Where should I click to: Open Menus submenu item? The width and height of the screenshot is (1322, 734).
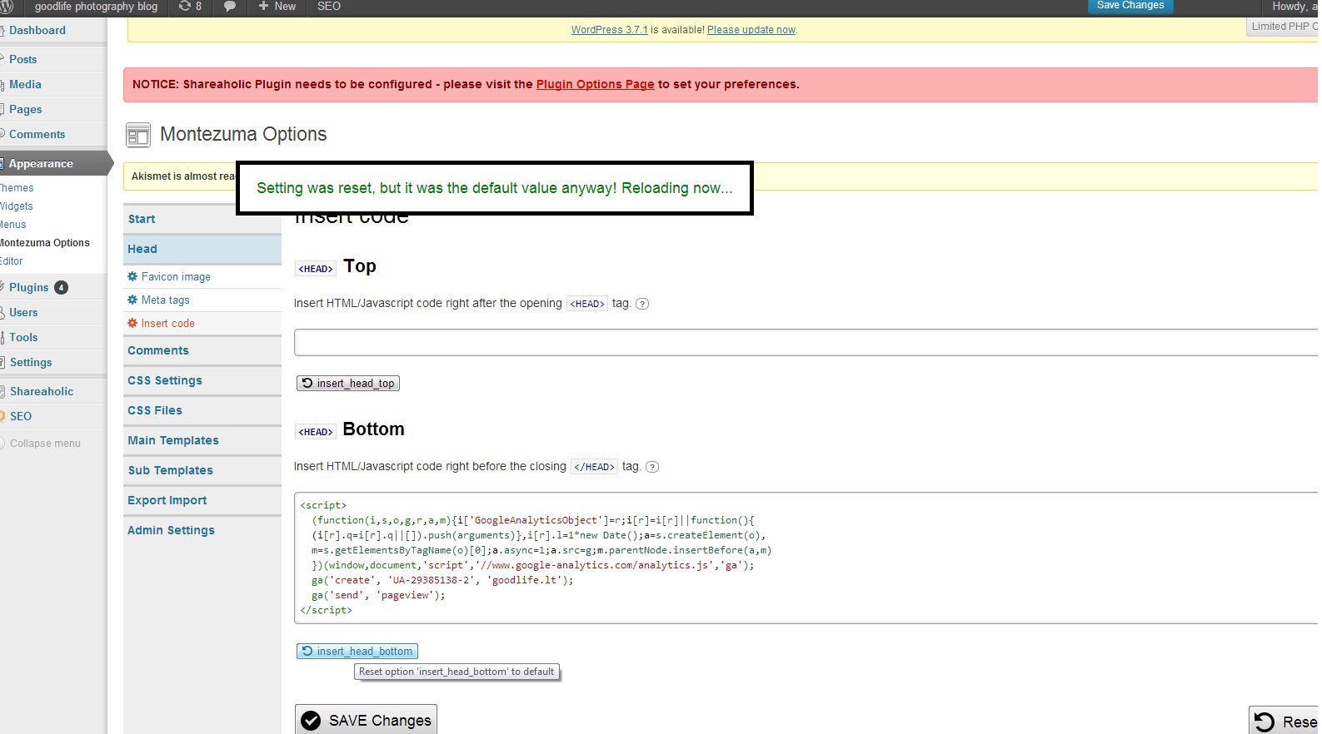click(x=13, y=225)
